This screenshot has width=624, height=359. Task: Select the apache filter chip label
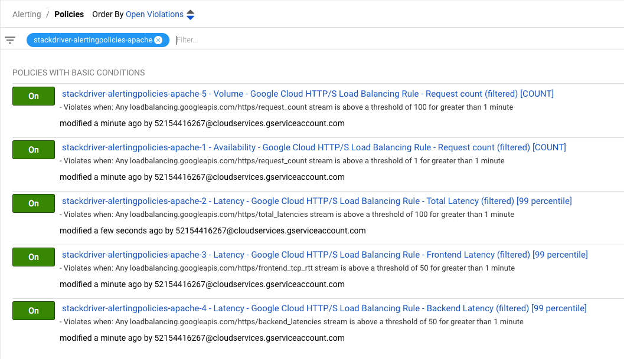click(x=94, y=40)
